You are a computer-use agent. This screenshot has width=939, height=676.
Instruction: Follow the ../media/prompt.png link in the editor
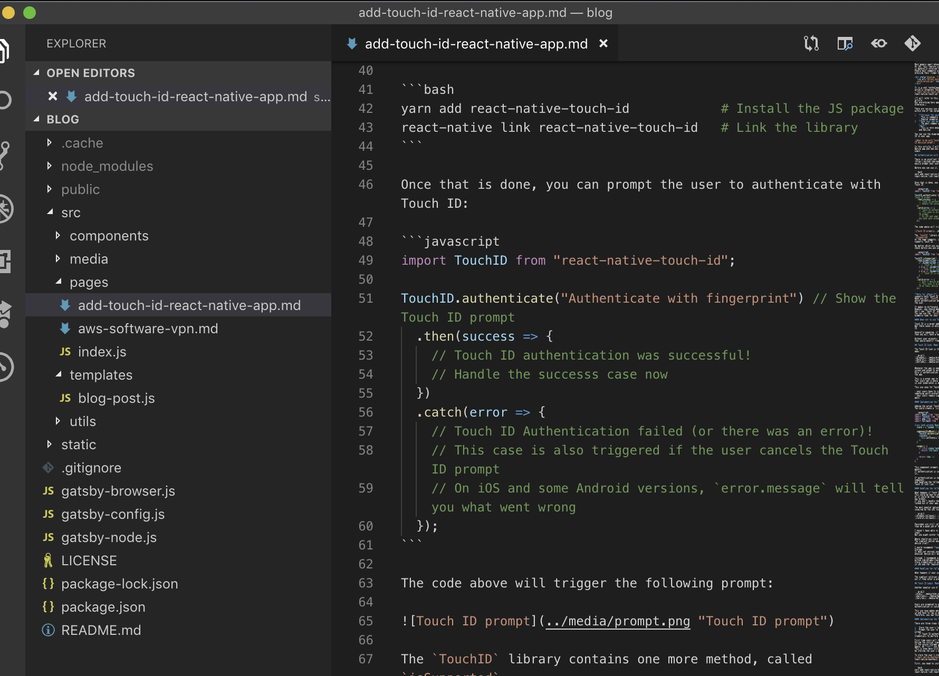point(618,621)
